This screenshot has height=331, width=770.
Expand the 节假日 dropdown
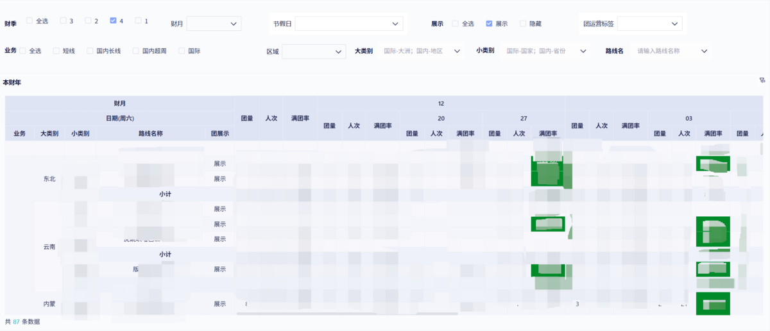coord(349,24)
